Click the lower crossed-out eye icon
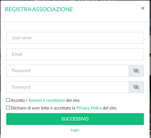Viewport: 151px width, 138px height. [x=136, y=87]
